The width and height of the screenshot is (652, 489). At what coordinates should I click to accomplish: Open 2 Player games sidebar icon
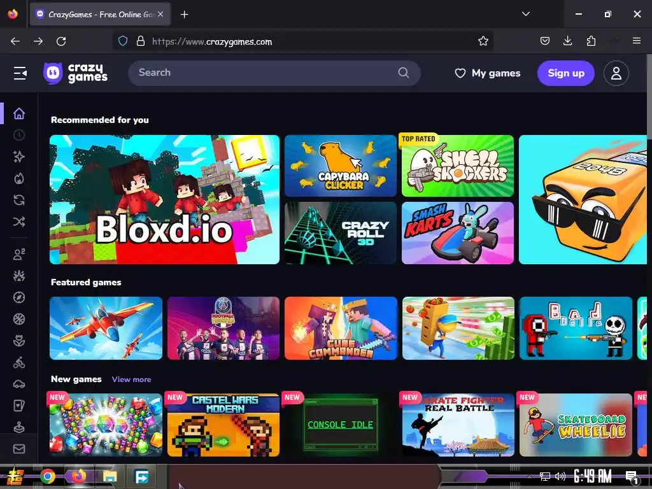(x=19, y=254)
